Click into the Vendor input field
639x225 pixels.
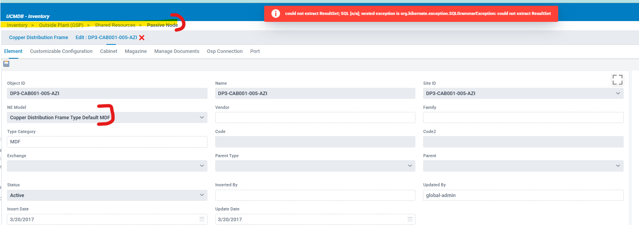coord(315,118)
